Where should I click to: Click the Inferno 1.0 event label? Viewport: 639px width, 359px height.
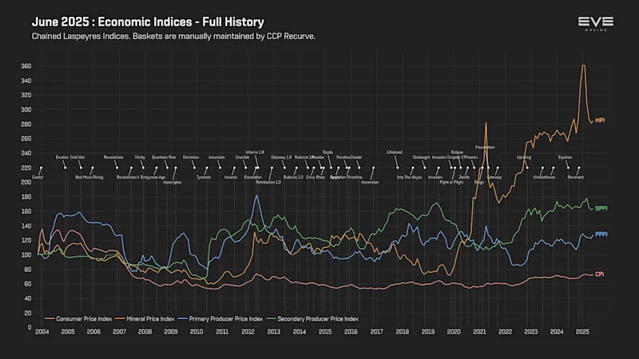[x=255, y=152]
